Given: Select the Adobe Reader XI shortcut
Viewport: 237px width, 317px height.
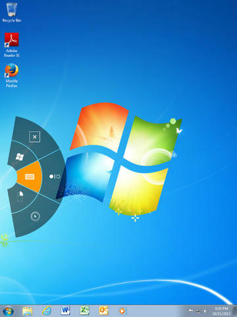Looking at the screenshot, I should click(12, 45).
